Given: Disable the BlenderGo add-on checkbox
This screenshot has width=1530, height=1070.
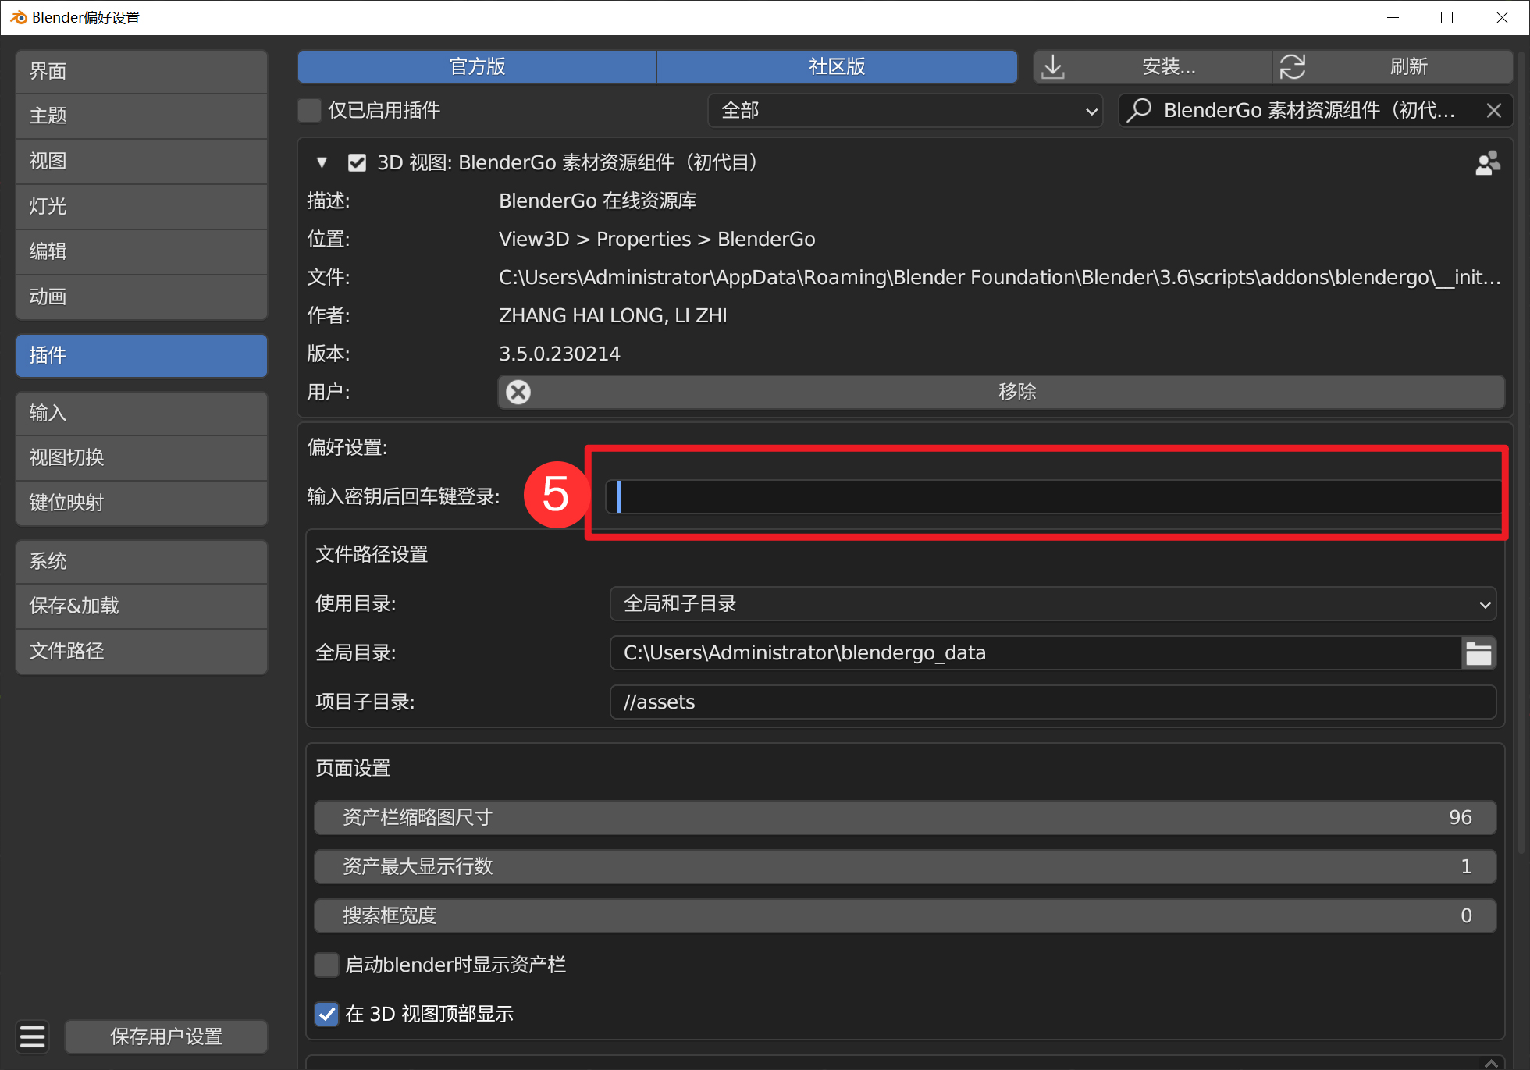Looking at the screenshot, I should pos(357,162).
